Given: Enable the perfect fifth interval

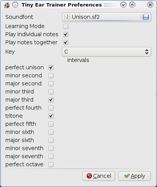Looking at the screenshot, I should click(51, 124).
